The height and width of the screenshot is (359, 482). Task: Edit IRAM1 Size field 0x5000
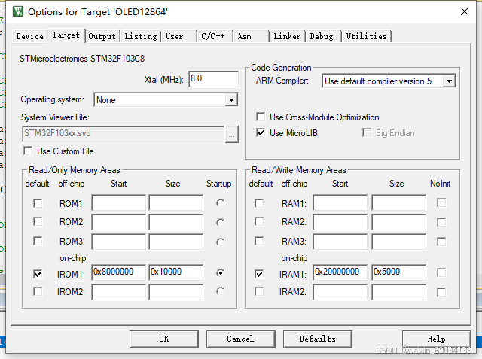[399, 272]
